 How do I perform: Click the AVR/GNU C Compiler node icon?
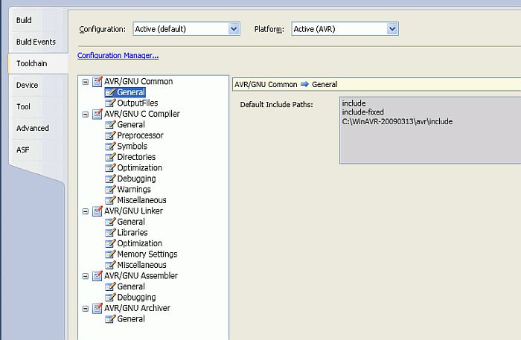(x=98, y=114)
